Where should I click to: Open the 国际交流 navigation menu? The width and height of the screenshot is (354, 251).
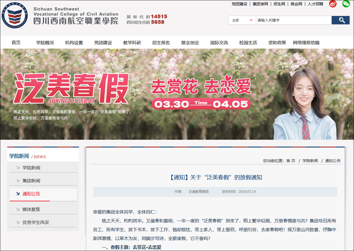[x=219, y=43]
